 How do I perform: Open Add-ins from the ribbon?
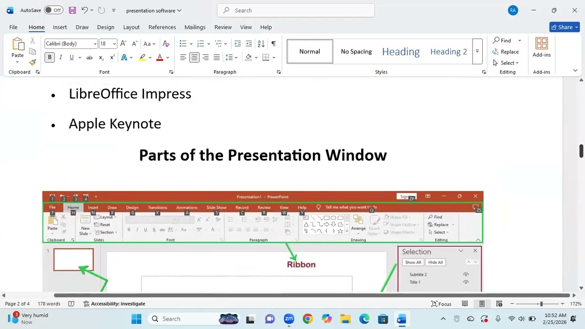[542, 48]
